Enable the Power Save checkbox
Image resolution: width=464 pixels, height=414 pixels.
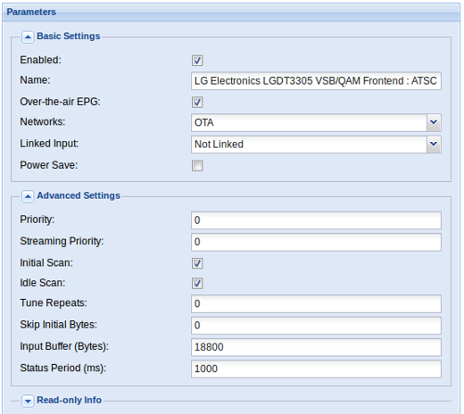(x=198, y=165)
